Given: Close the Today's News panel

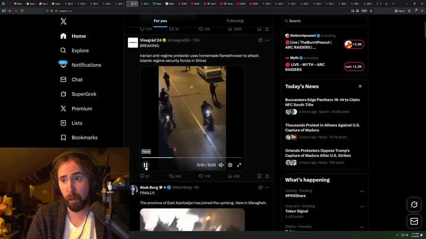Looking at the screenshot, I should pyautogui.click(x=360, y=86).
